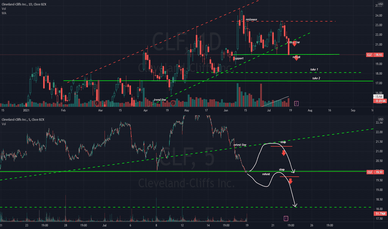Viewport: 388px width, 229px height.
Task: Click the 51.796K volume tag on the 5-minute axis
Action: 381,214
